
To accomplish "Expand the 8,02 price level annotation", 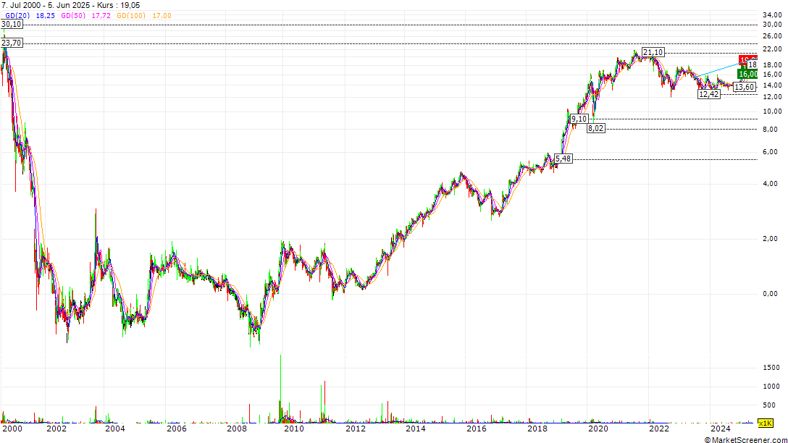I will click(594, 129).
